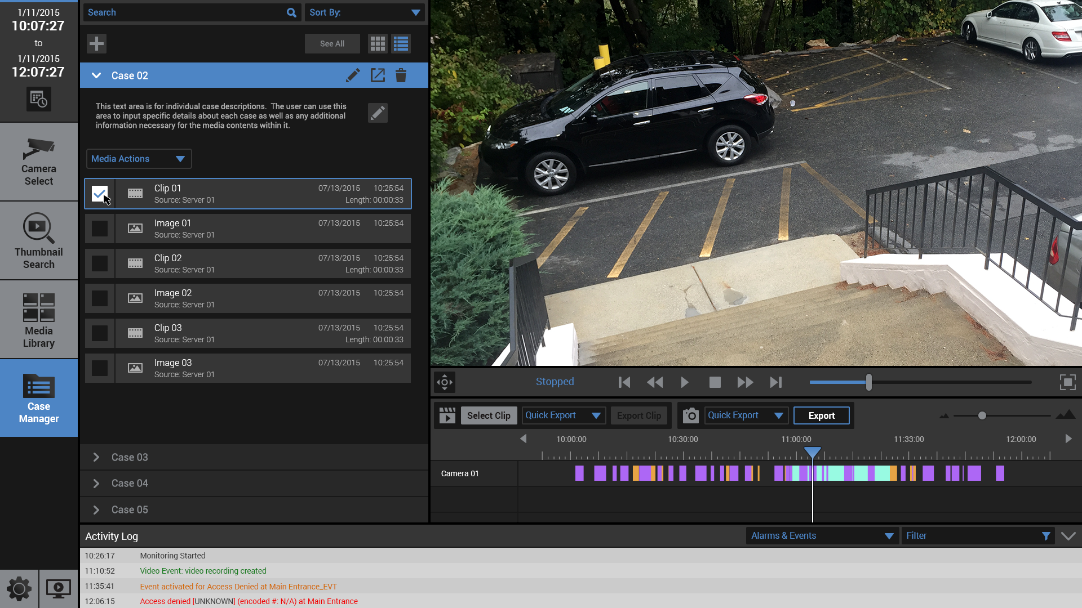Open settings gear icon

[19, 589]
